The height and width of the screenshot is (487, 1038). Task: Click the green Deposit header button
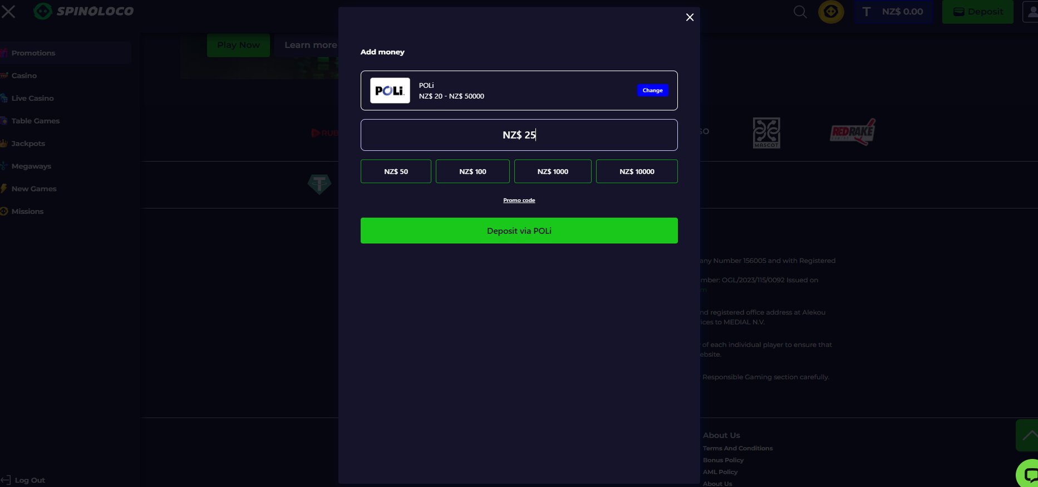tap(978, 12)
